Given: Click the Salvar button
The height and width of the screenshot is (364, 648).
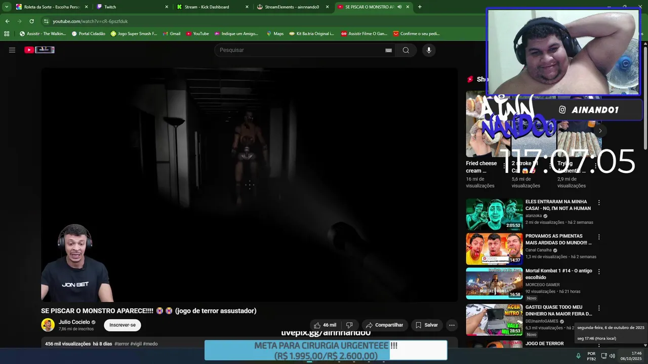Looking at the screenshot, I should [x=427, y=325].
